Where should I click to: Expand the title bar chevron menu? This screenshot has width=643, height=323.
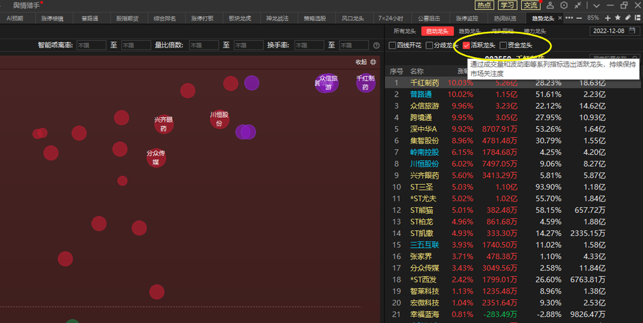(597, 6)
